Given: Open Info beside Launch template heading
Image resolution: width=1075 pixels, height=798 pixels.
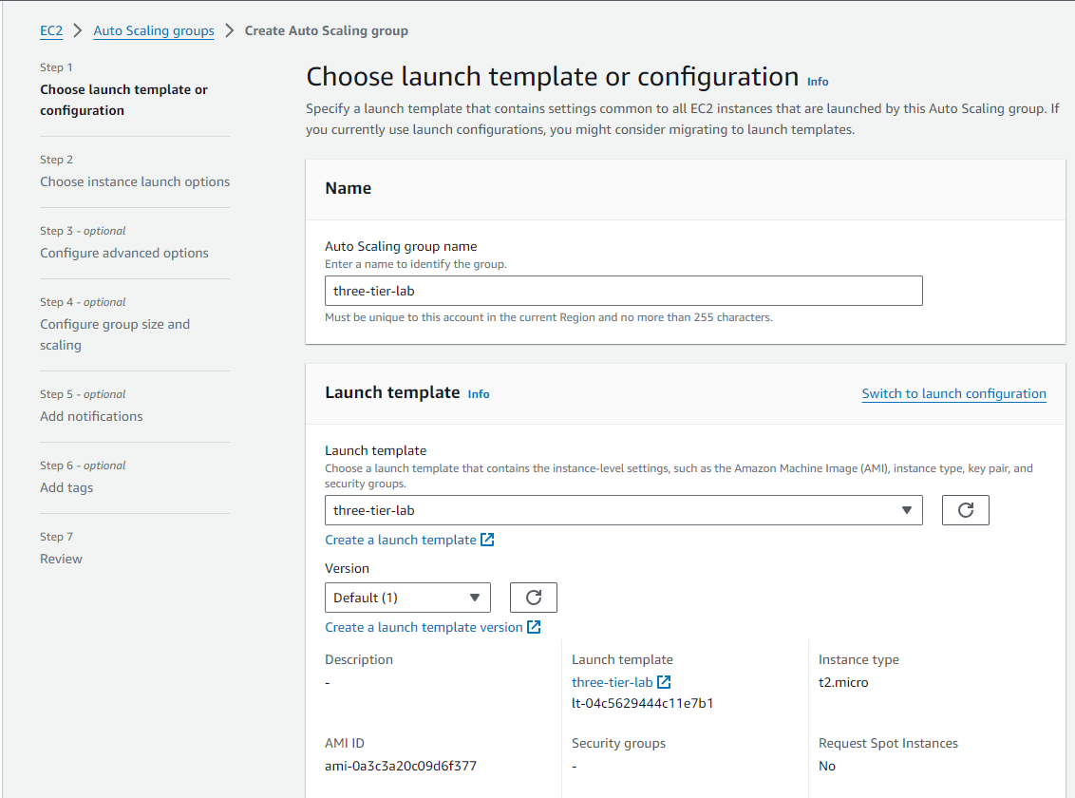Looking at the screenshot, I should point(479,394).
